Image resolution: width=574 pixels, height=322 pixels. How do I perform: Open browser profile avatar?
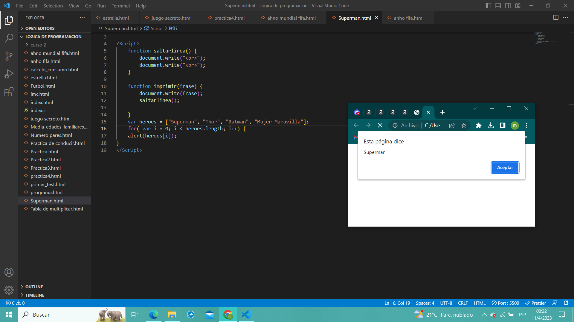pos(515,126)
